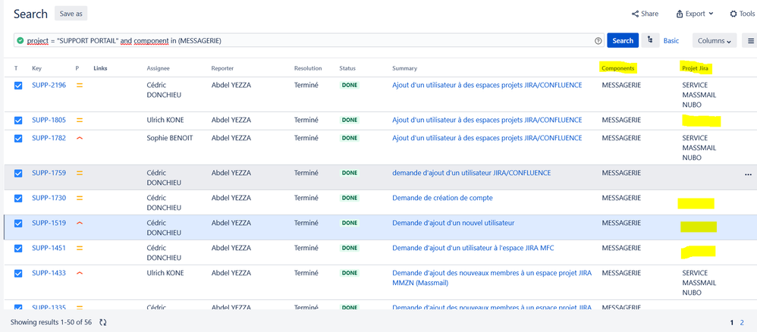This screenshot has height=332, width=757.
Task: Click MESSAGERIE component of SUPP-1519
Action: click(x=621, y=223)
